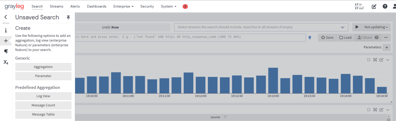Open Dashboards page
Viewport: 396px width, 121px height.
click(97, 6)
